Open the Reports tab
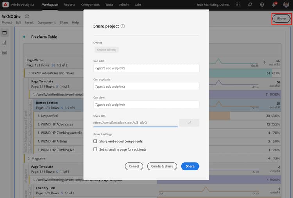293x198 pixels. pos(69,5)
